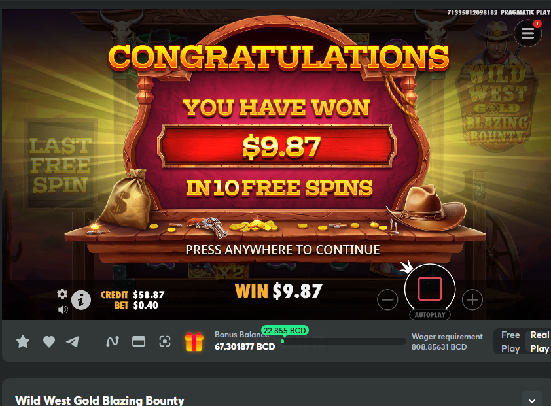
Task: Like the game with heart icon
Action: pyautogui.click(x=49, y=341)
